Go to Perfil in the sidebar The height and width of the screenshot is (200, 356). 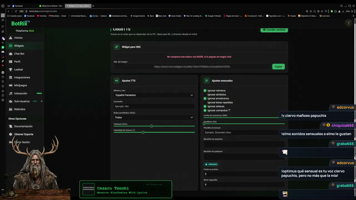point(25,62)
